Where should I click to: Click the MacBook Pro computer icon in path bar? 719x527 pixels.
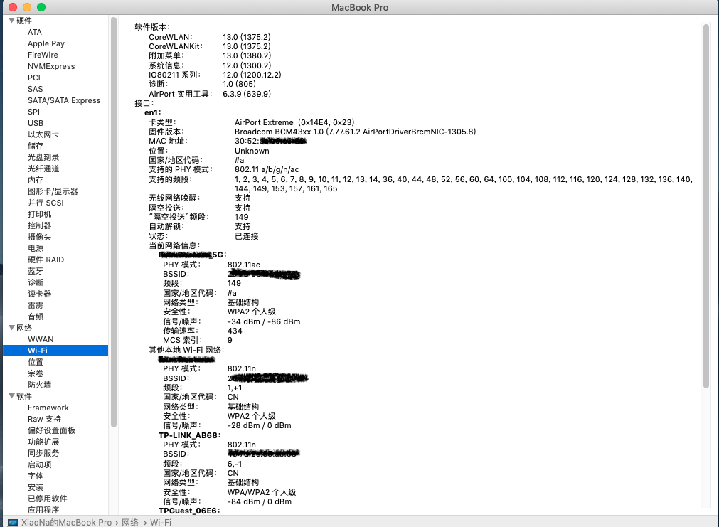point(13,523)
